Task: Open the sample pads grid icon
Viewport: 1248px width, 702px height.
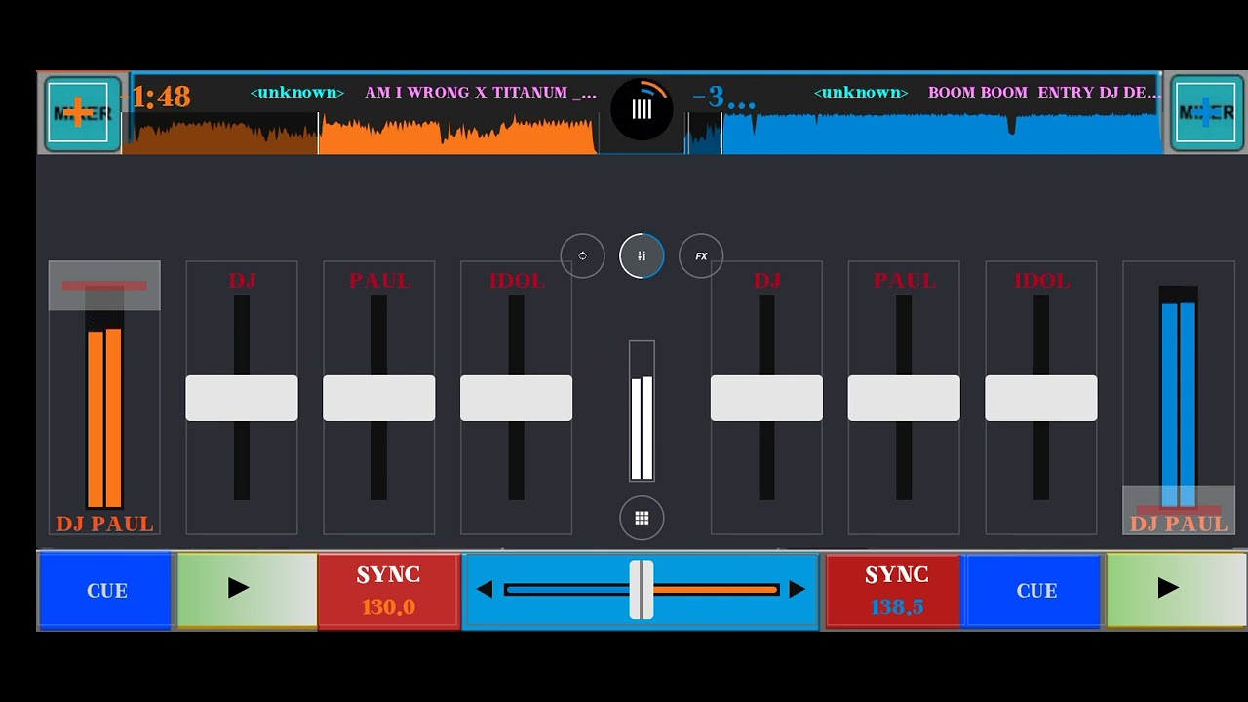Action: tap(642, 519)
